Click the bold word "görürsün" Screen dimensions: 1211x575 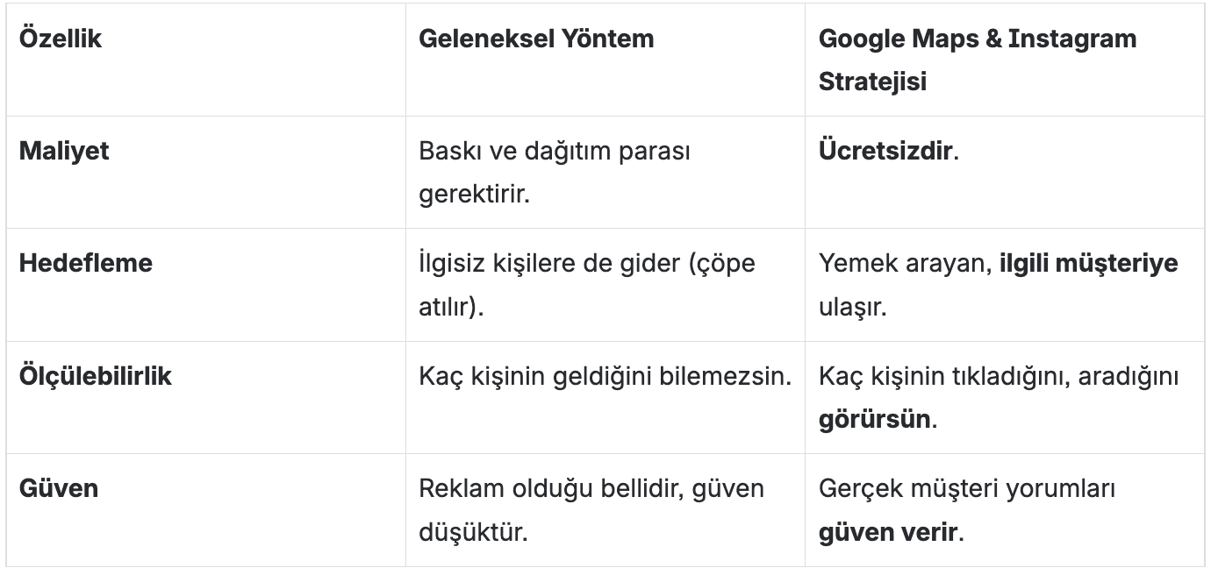point(873,419)
